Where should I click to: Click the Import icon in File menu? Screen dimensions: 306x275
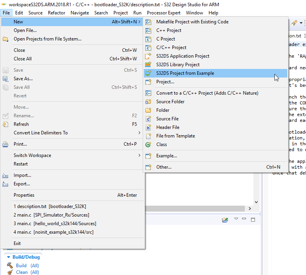pyautogui.click(x=5, y=176)
